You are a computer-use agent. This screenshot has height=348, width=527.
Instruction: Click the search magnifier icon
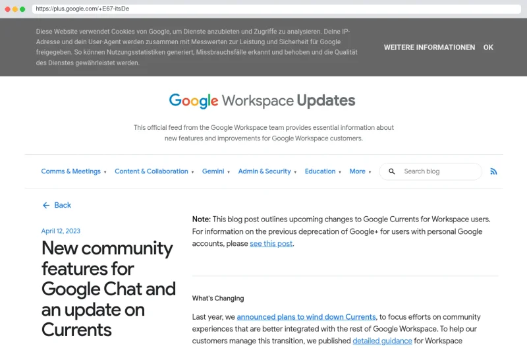[x=391, y=171]
